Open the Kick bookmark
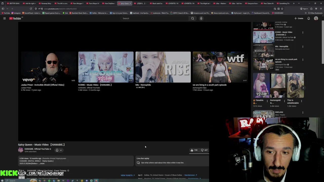Screen dimensions: 324x182 (65, 13)
